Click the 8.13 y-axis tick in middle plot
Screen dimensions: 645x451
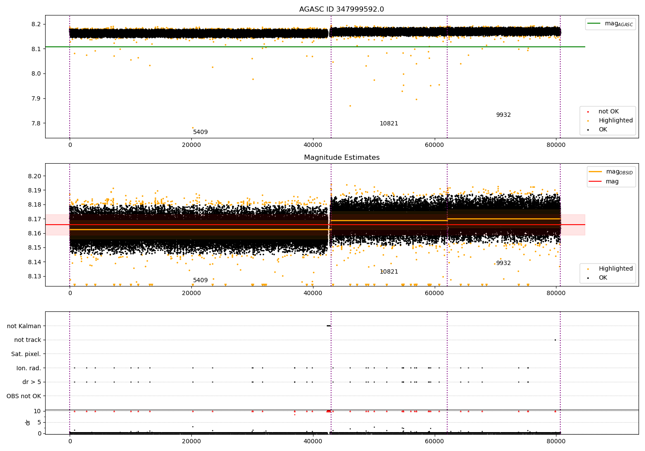(x=34, y=276)
